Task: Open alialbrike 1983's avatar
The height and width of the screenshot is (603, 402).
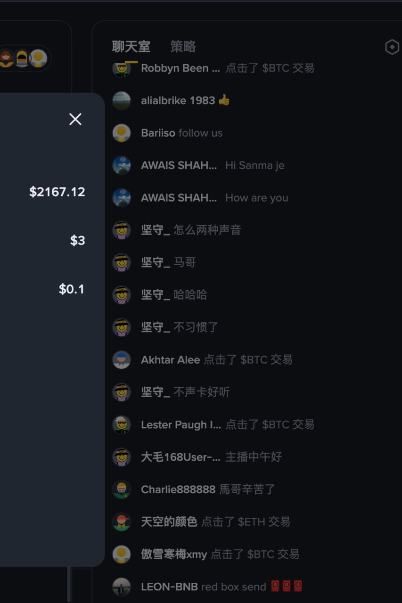Action: point(122,100)
